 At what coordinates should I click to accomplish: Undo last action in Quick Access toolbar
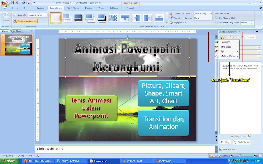[16, 3]
